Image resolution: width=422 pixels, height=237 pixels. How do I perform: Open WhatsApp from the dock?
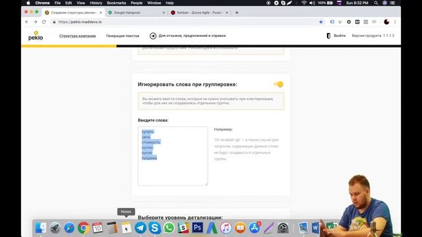click(169, 228)
